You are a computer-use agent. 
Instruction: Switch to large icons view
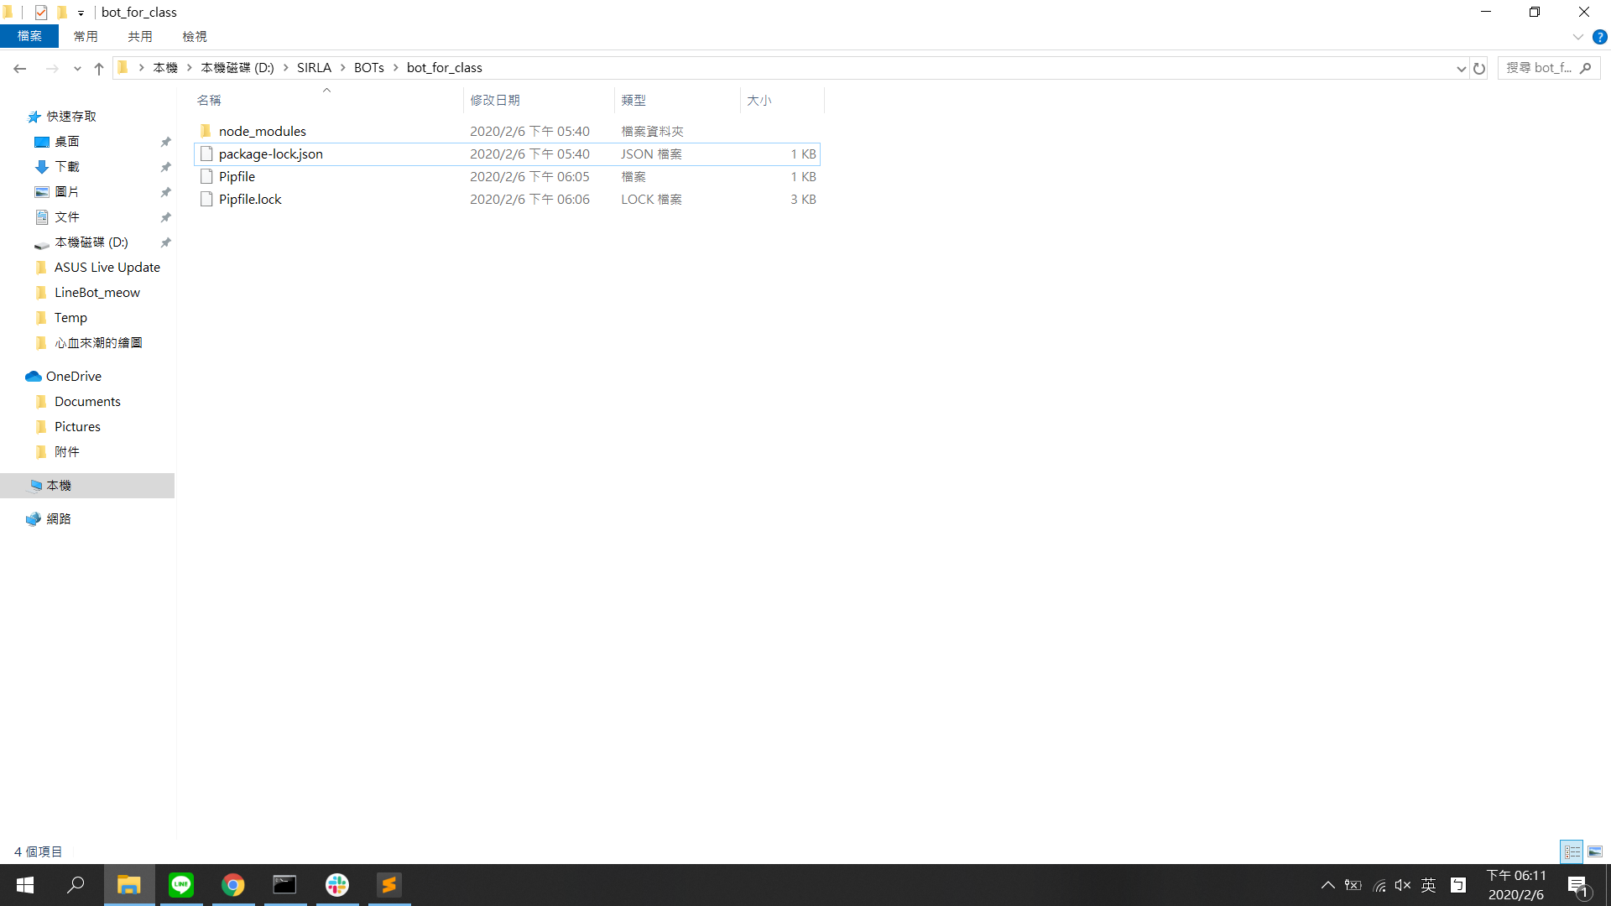click(x=1595, y=851)
